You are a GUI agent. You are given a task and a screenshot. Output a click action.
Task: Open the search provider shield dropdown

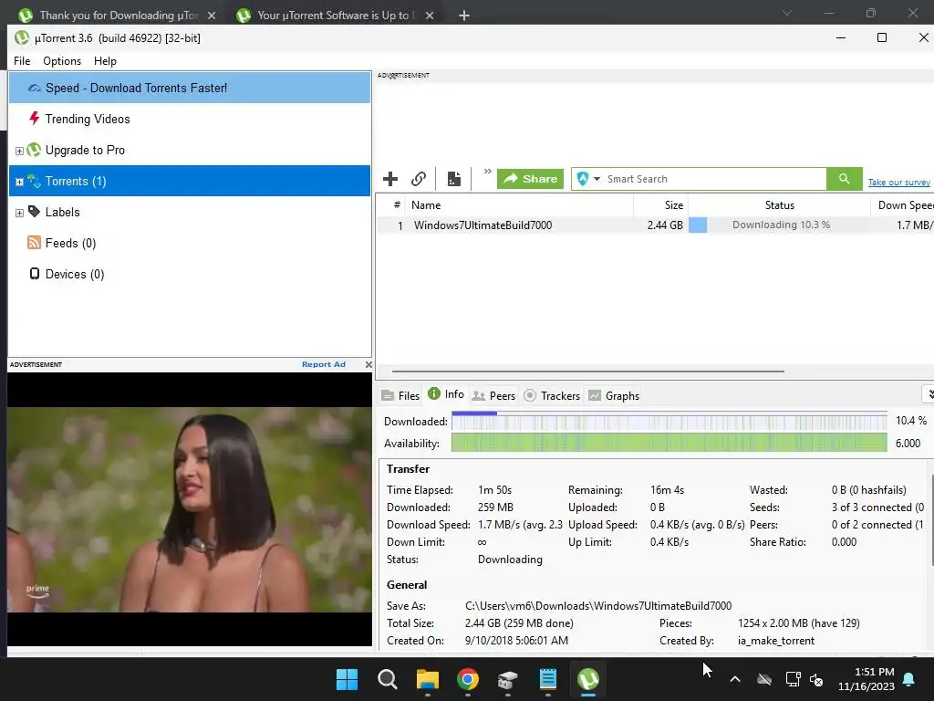588,179
